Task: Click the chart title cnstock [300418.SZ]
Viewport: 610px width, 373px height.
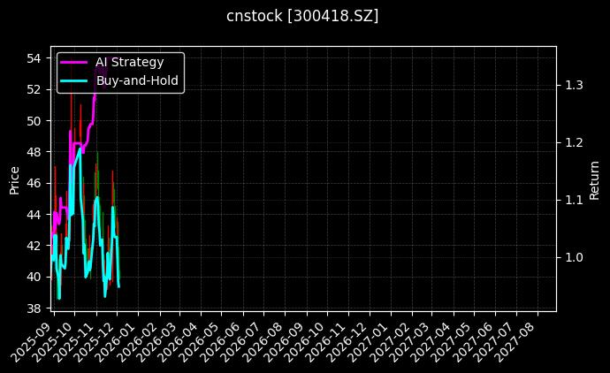Action: [x=304, y=16]
